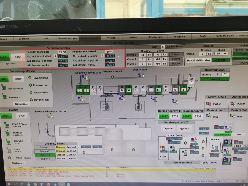Switch to the Sušení tab
The width and height of the screenshot is (248, 186).
[134, 37]
